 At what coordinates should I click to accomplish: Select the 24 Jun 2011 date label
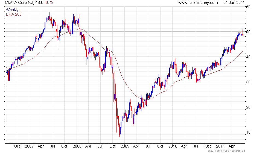click(234, 2)
